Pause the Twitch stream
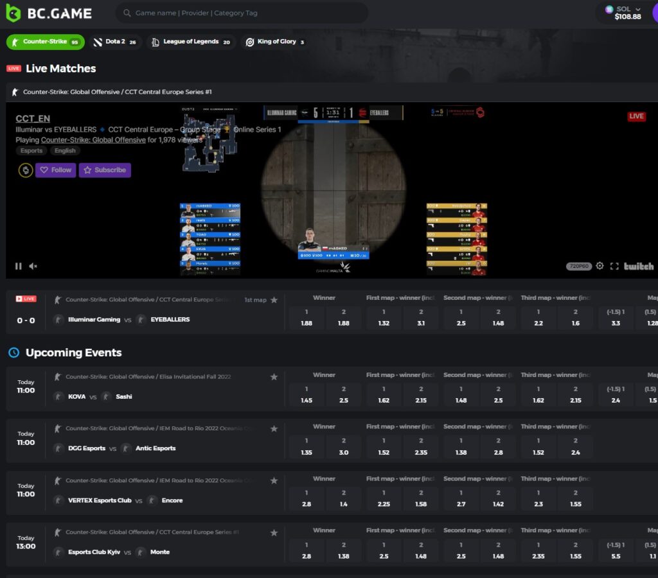658x578 pixels. coord(19,267)
